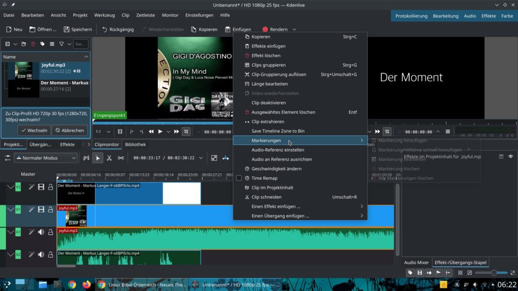
Task: Open the timeline timecode dropdown arrow
Action: pos(201,158)
